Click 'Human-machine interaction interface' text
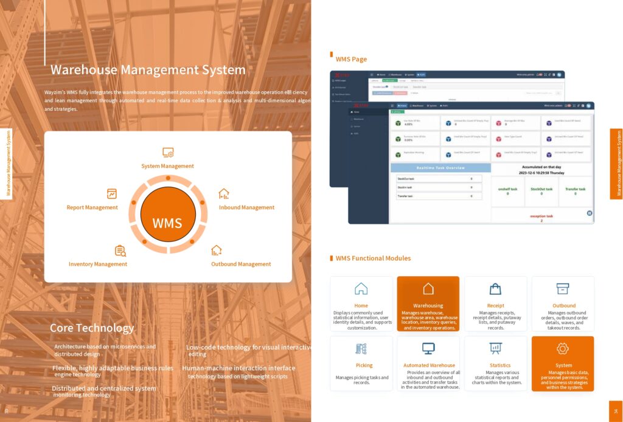The height and width of the screenshot is (422, 623). click(x=238, y=368)
